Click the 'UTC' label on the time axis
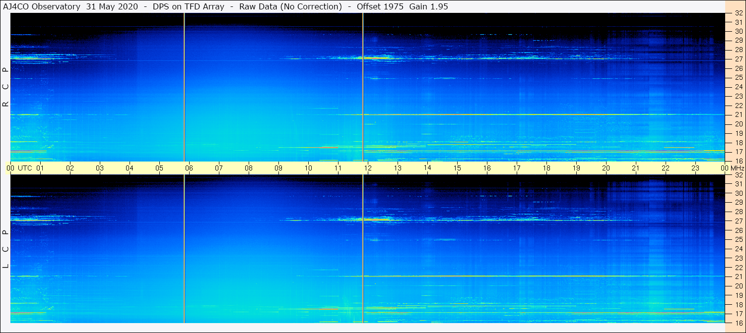Image resolution: width=746 pixels, height=333 pixels. click(x=25, y=168)
